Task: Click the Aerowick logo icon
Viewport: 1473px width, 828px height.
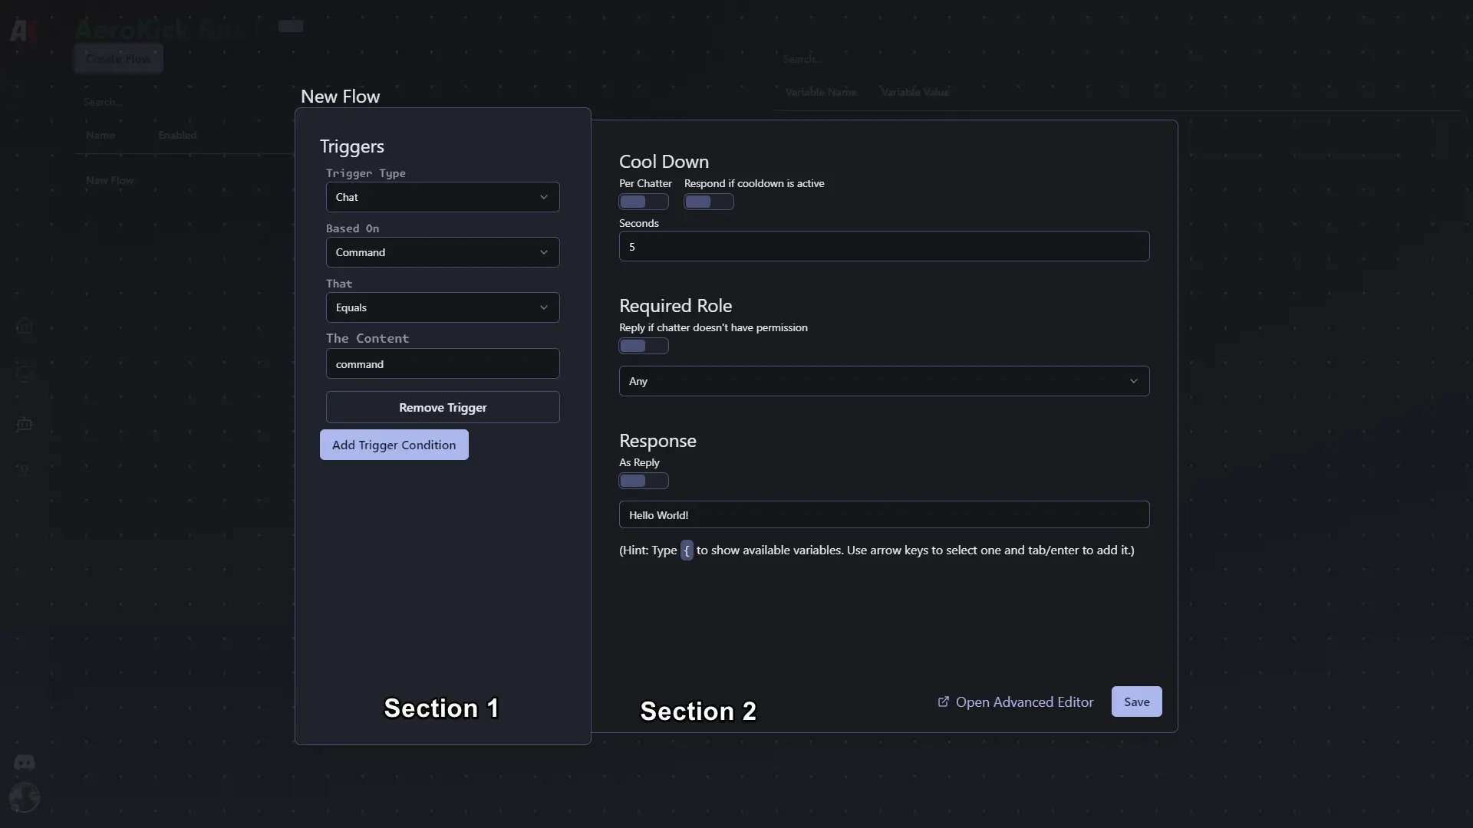Action: pyautogui.click(x=23, y=28)
